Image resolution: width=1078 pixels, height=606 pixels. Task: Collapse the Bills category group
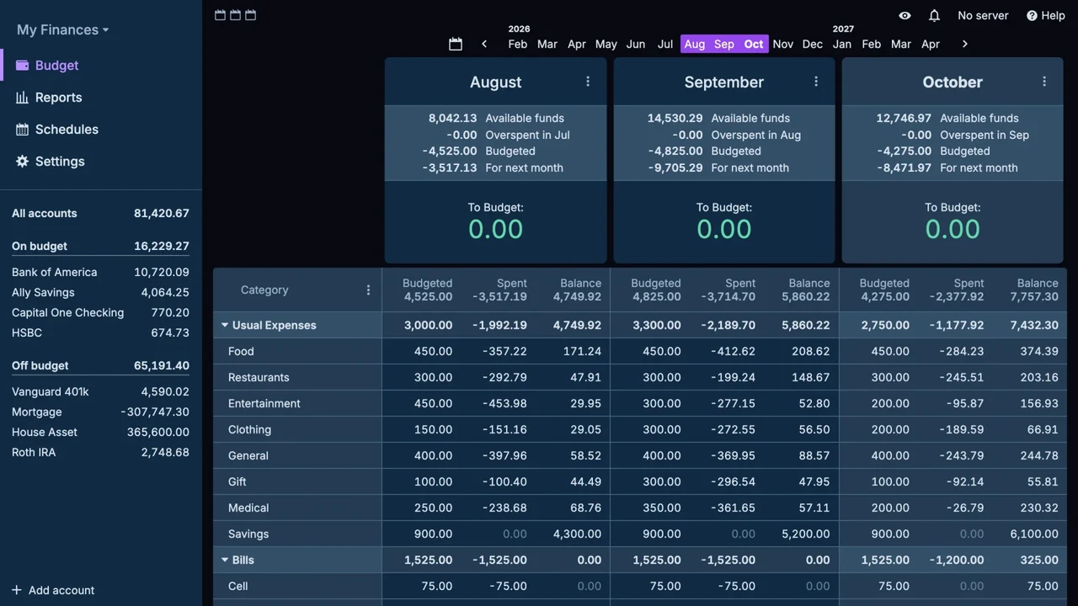[225, 560]
